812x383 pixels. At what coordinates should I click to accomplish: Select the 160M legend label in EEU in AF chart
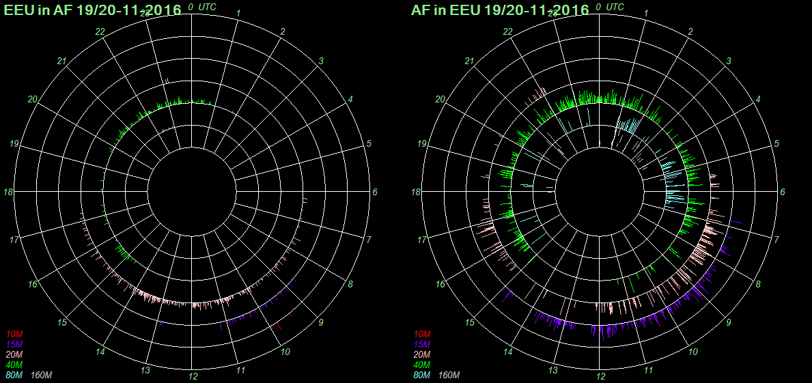coord(42,375)
